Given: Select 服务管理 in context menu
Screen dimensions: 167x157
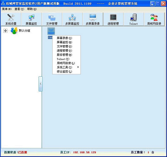Looking at the screenshot, I should pyautogui.click(x=64, y=55).
